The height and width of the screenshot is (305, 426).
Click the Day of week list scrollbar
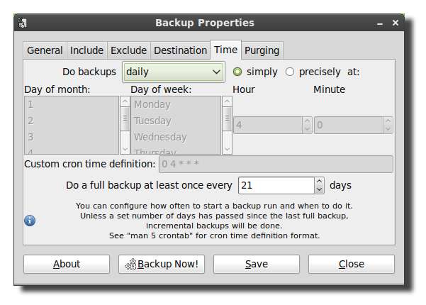click(227, 125)
